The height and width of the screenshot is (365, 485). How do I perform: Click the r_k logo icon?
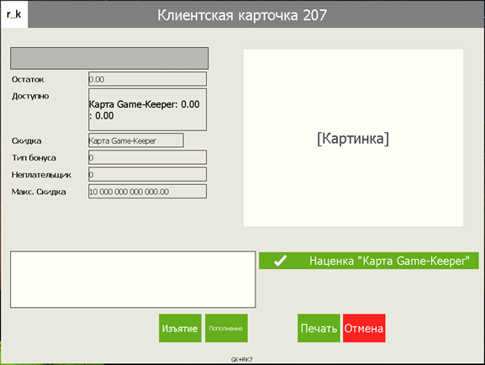click(14, 14)
